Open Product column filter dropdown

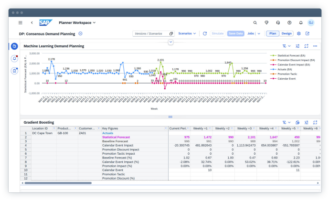point(75,128)
